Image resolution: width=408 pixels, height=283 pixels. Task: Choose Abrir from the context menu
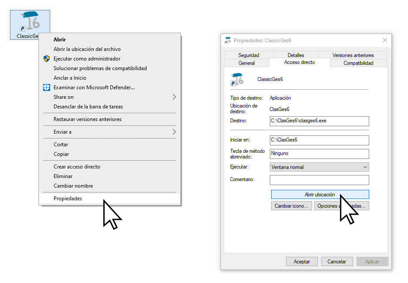point(60,40)
